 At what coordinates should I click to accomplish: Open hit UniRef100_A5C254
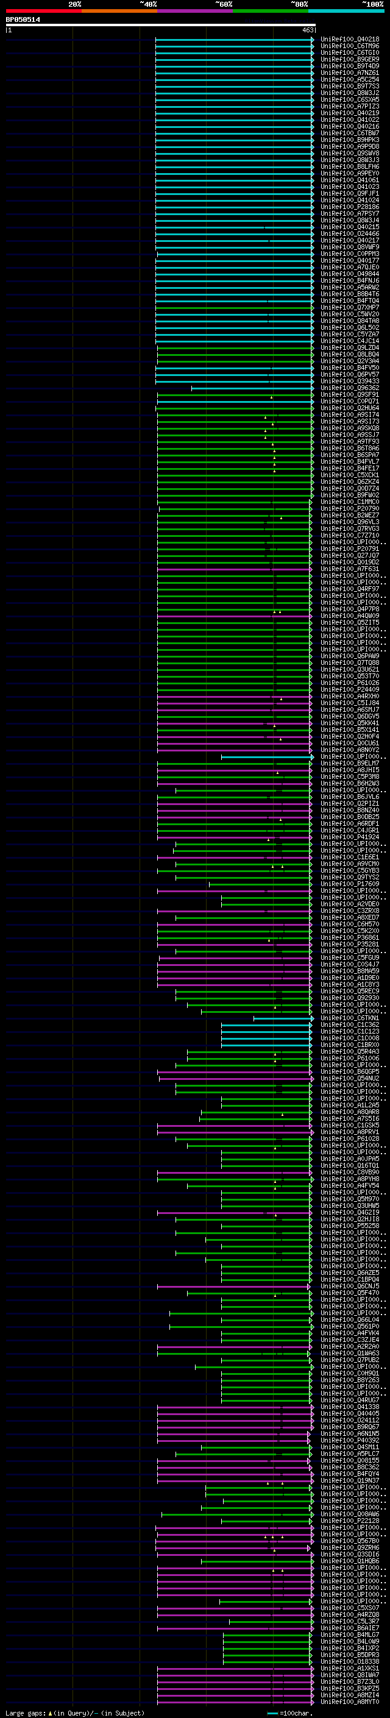350,79
